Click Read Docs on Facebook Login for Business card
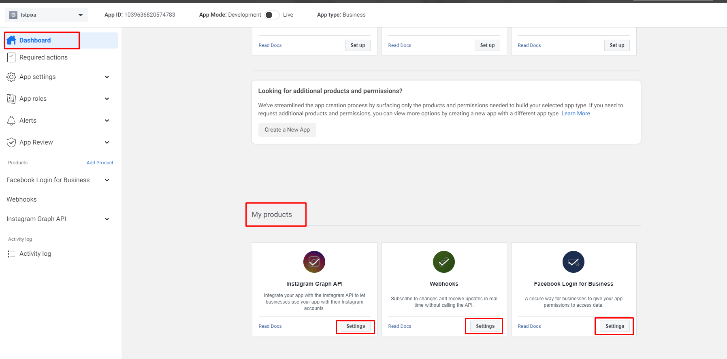Viewport: 727px width, 359px height. (x=529, y=326)
